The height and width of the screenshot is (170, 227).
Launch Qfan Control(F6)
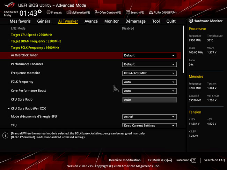97,12
